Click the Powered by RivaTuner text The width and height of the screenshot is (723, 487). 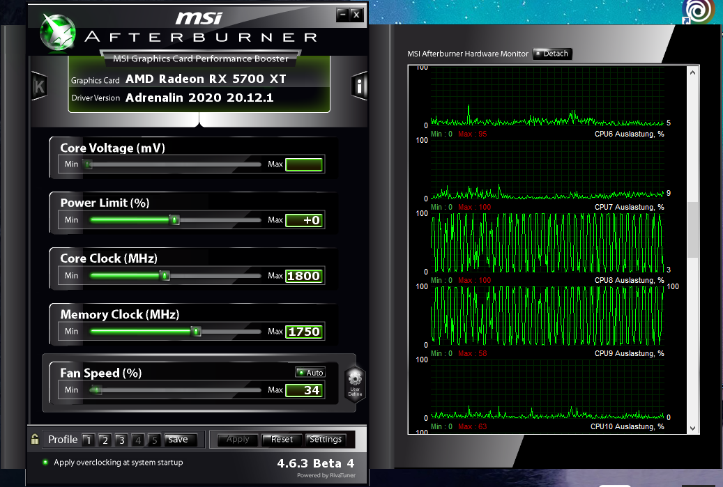pos(326,475)
